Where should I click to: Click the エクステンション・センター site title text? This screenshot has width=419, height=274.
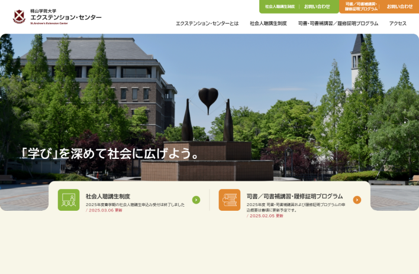[66, 17]
